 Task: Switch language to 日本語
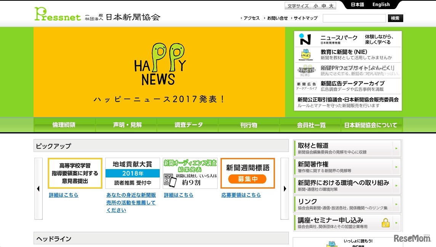pos(357,5)
